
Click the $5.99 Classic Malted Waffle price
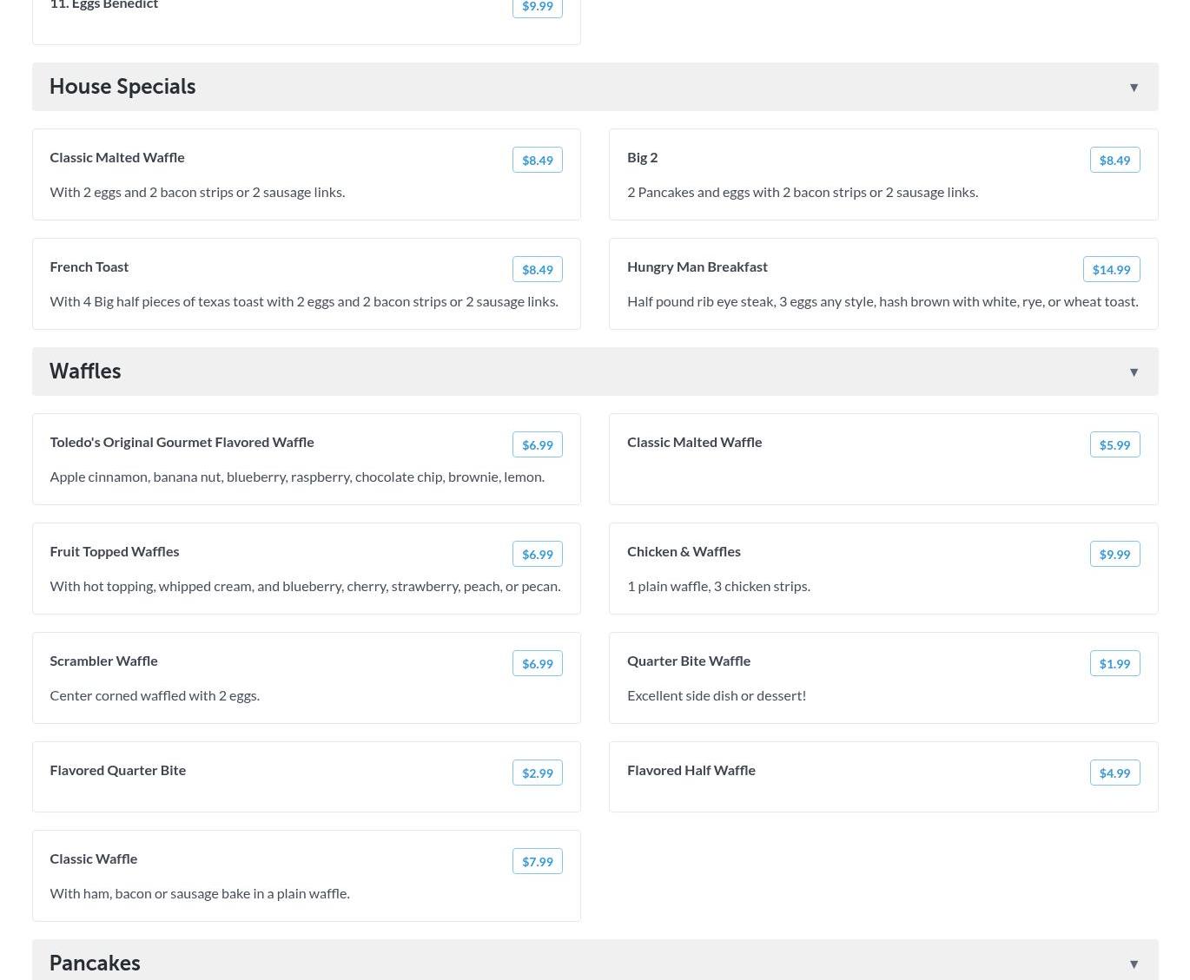coord(1114,444)
